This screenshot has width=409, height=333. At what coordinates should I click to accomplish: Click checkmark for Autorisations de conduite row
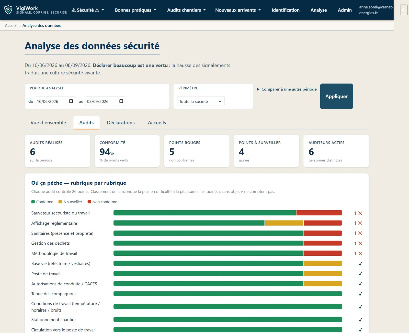(x=360, y=284)
